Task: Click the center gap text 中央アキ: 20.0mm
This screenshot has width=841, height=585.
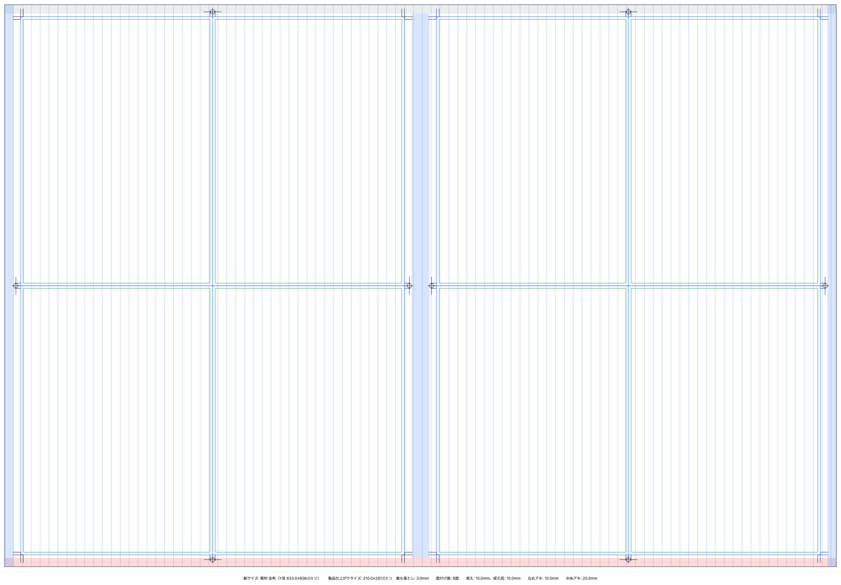Action: 582,578
